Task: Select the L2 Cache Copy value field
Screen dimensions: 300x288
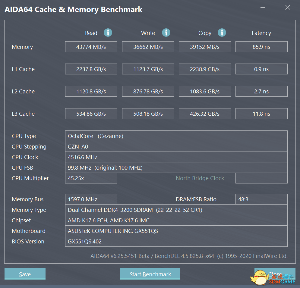Action: tap(205, 92)
